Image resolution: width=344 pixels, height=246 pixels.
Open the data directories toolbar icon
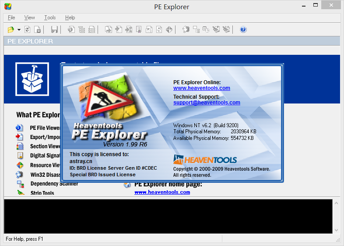point(81,29)
